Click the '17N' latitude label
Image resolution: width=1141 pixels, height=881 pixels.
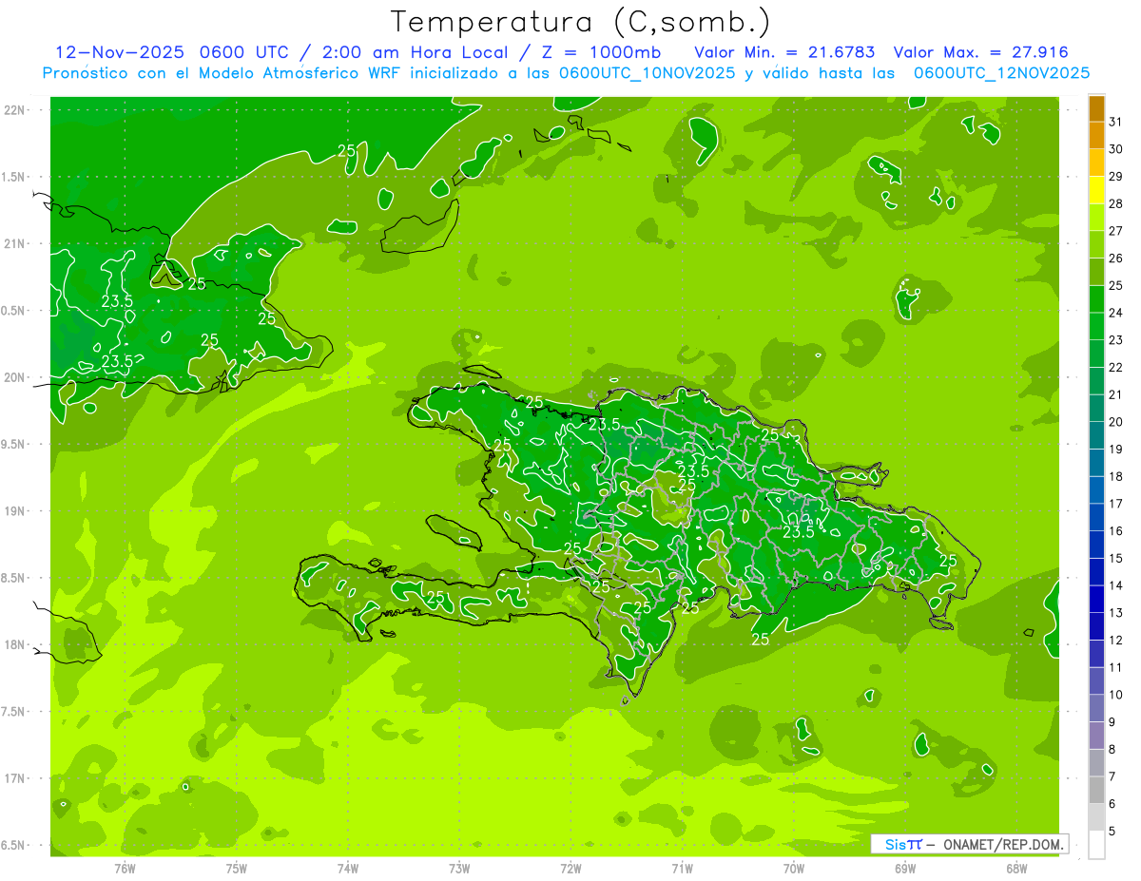[x=13, y=779]
